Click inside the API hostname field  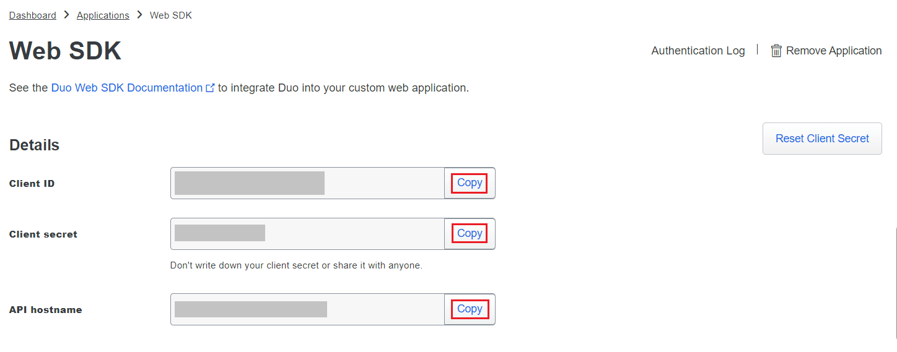tap(307, 309)
